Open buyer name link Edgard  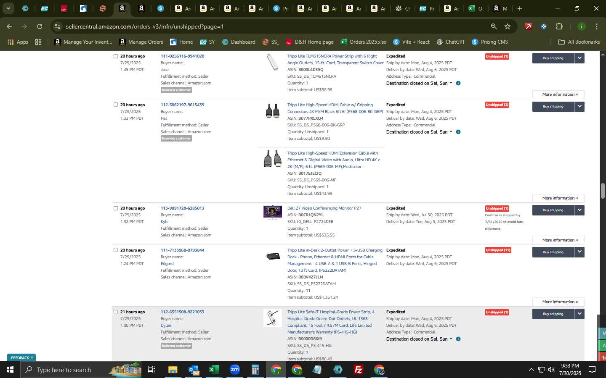(167, 264)
